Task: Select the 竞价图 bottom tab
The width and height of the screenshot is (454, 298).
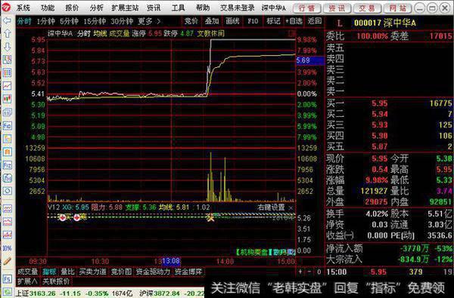Action: [x=121, y=272]
